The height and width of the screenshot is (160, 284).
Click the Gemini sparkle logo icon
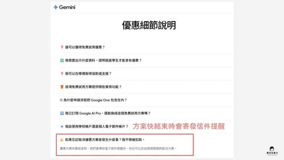[x=55, y=7]
